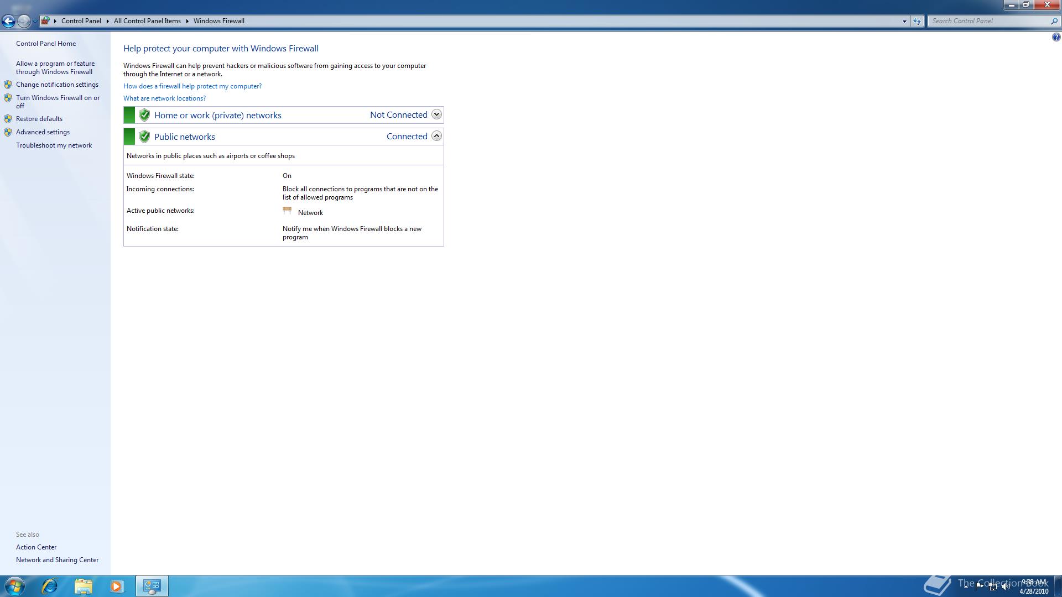Viewport: 1062px width, 597px height.
Task: Open the Windows Start button
Action: click(x=14, y=586)
